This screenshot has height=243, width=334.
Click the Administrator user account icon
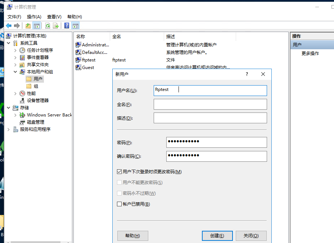click(78, 45)
